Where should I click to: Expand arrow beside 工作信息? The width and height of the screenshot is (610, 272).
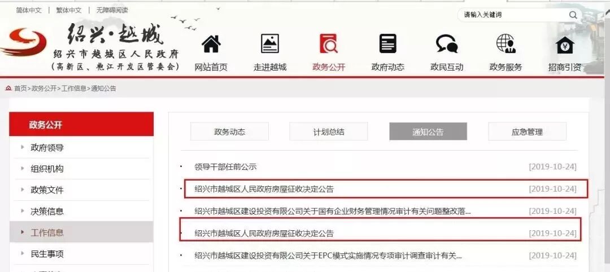pyautogui.click(x=23, y=232)
